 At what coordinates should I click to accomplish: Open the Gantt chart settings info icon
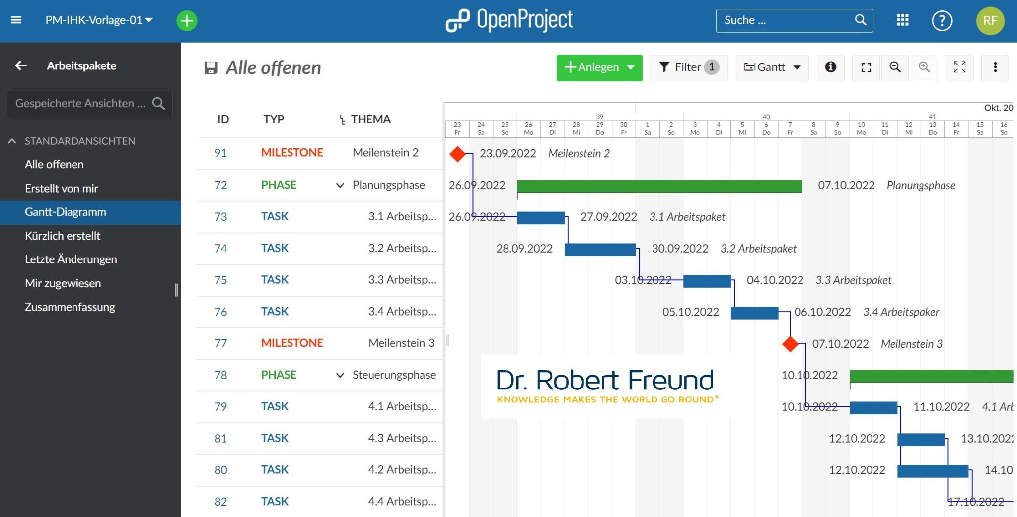point(831,67)
